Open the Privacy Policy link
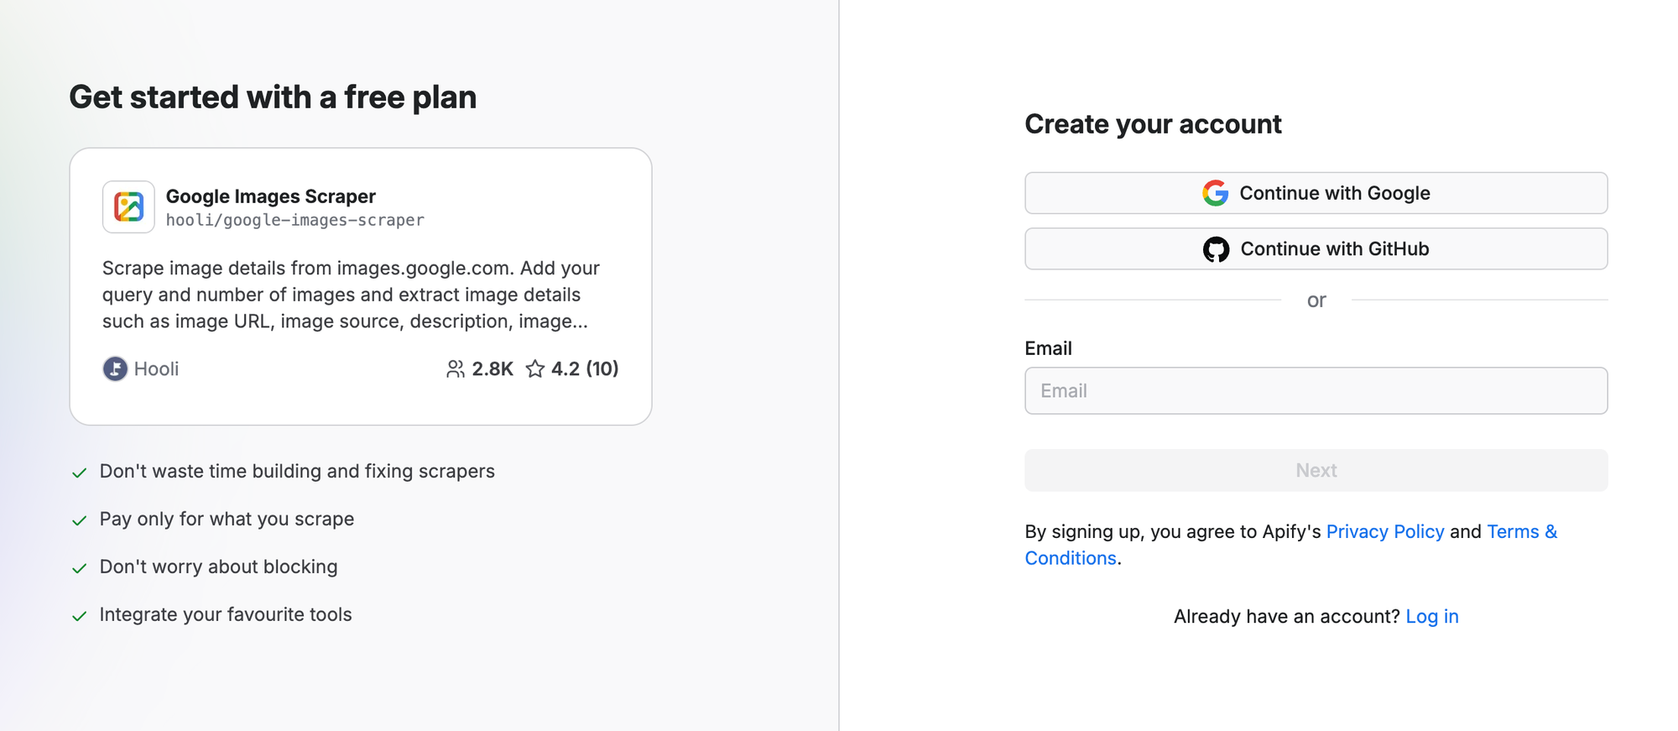Image resolution: width=1678 pixels, height=731 pixels. [1384, 531]
